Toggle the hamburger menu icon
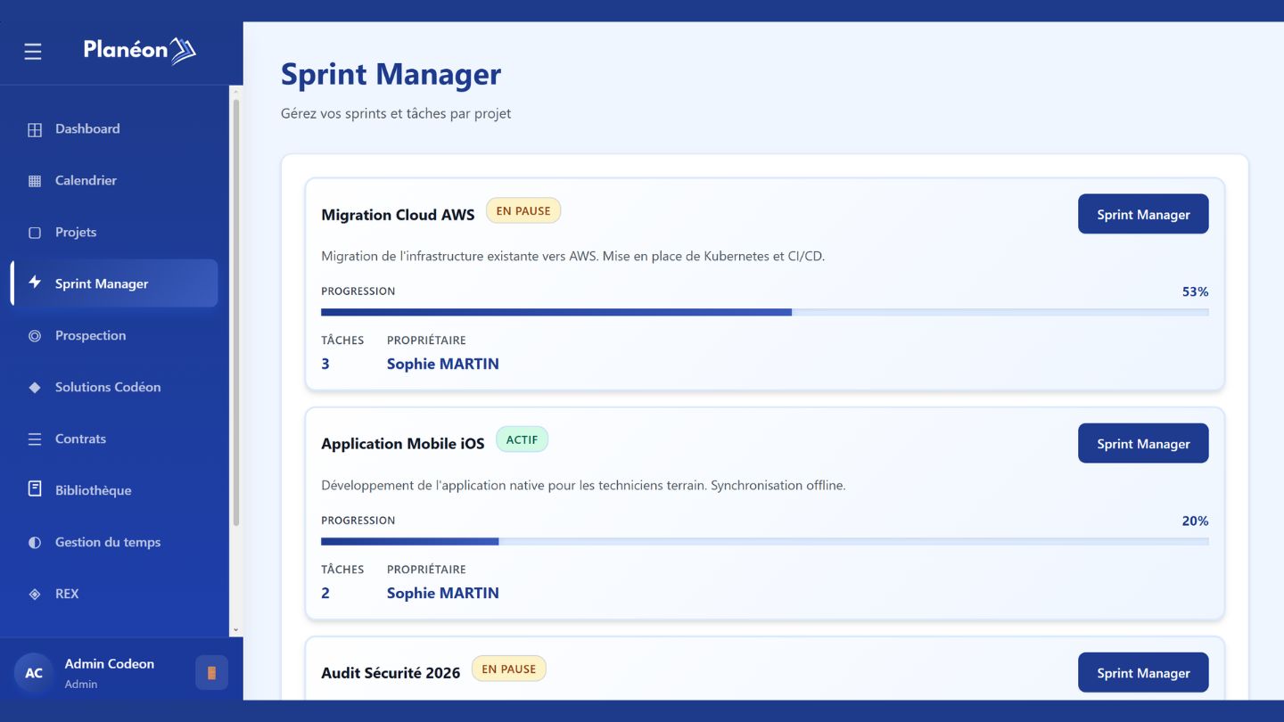 33,52
